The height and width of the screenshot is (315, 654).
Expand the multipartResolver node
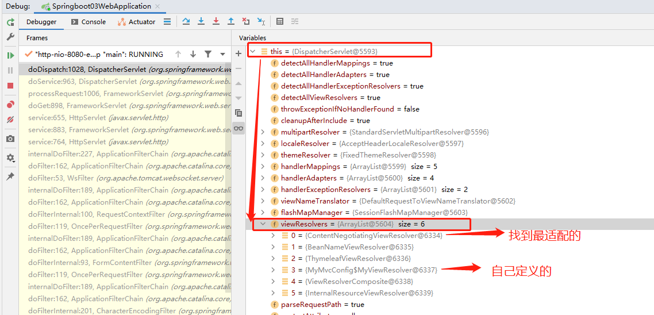point(263,132)
